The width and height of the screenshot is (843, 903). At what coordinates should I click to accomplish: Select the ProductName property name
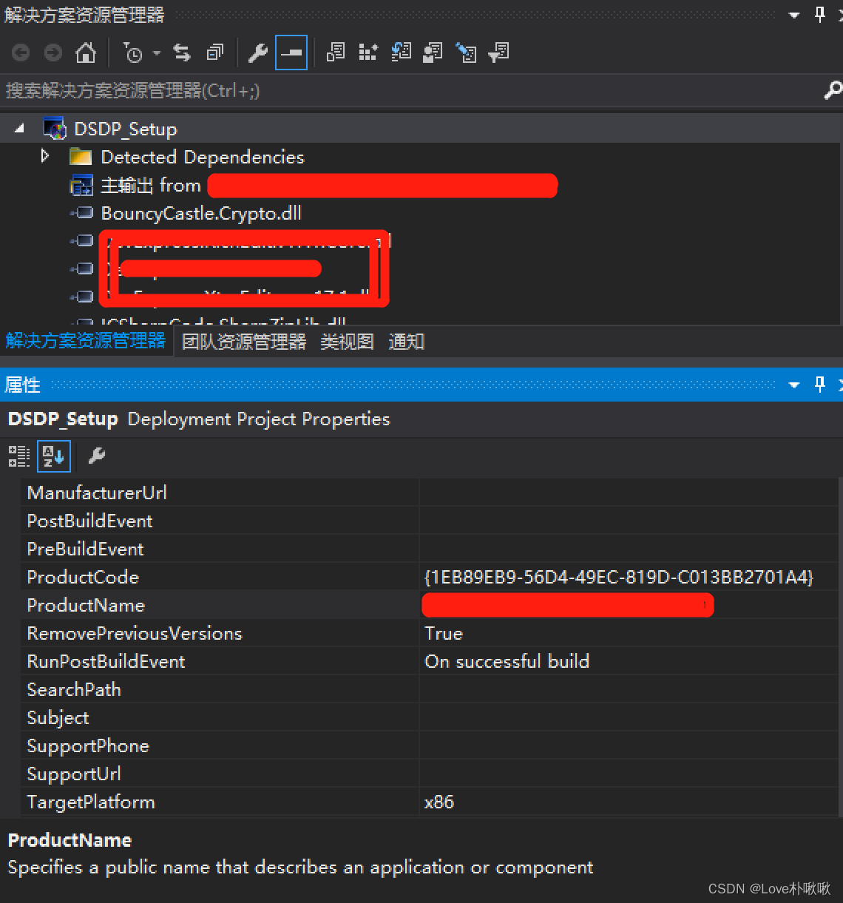tap(86, 606)
